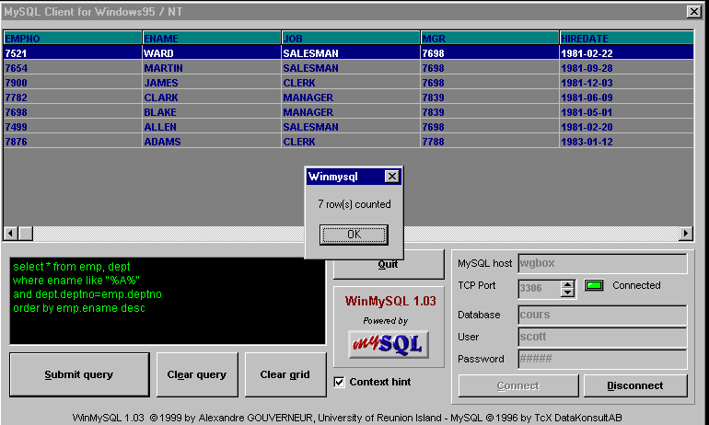Click the JOB column header
Screen dimensions: 709x425
(351, 39)
